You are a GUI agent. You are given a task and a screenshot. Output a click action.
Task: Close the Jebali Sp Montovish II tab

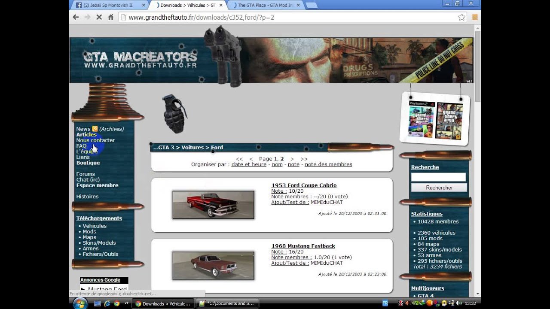click(143, 5)
